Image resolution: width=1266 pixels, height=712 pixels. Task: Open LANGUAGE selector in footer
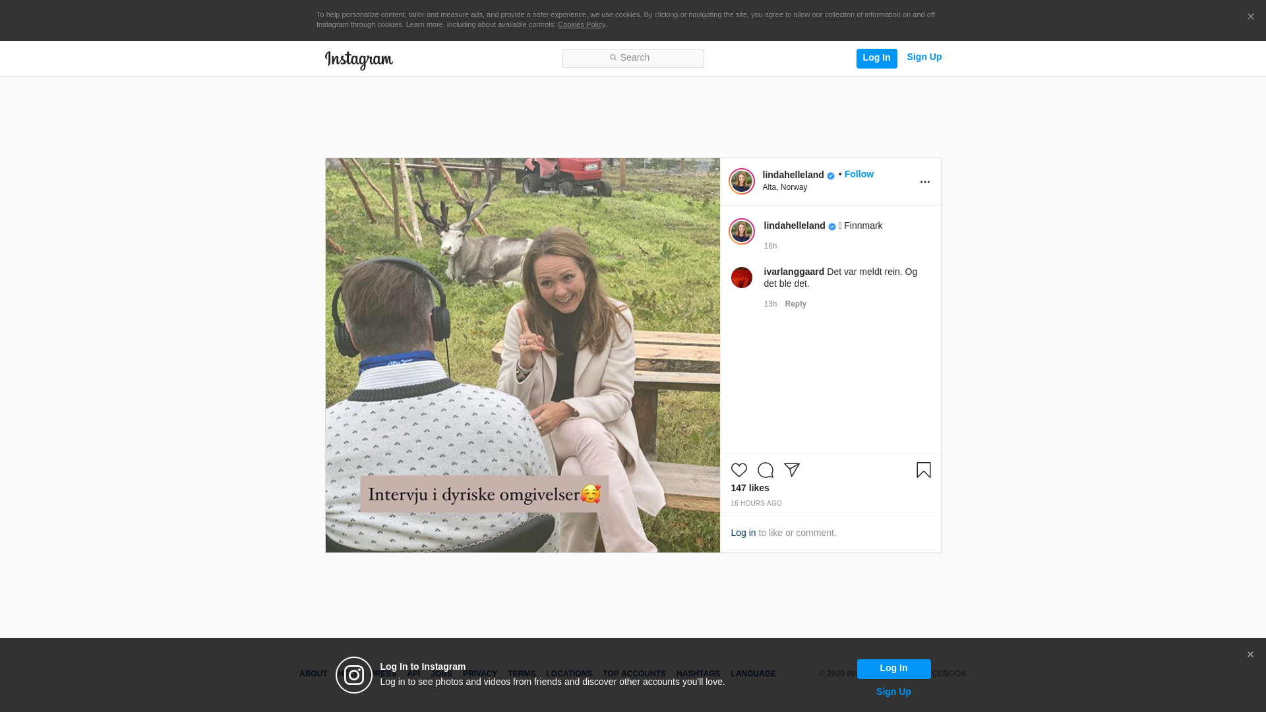(753, 674)
